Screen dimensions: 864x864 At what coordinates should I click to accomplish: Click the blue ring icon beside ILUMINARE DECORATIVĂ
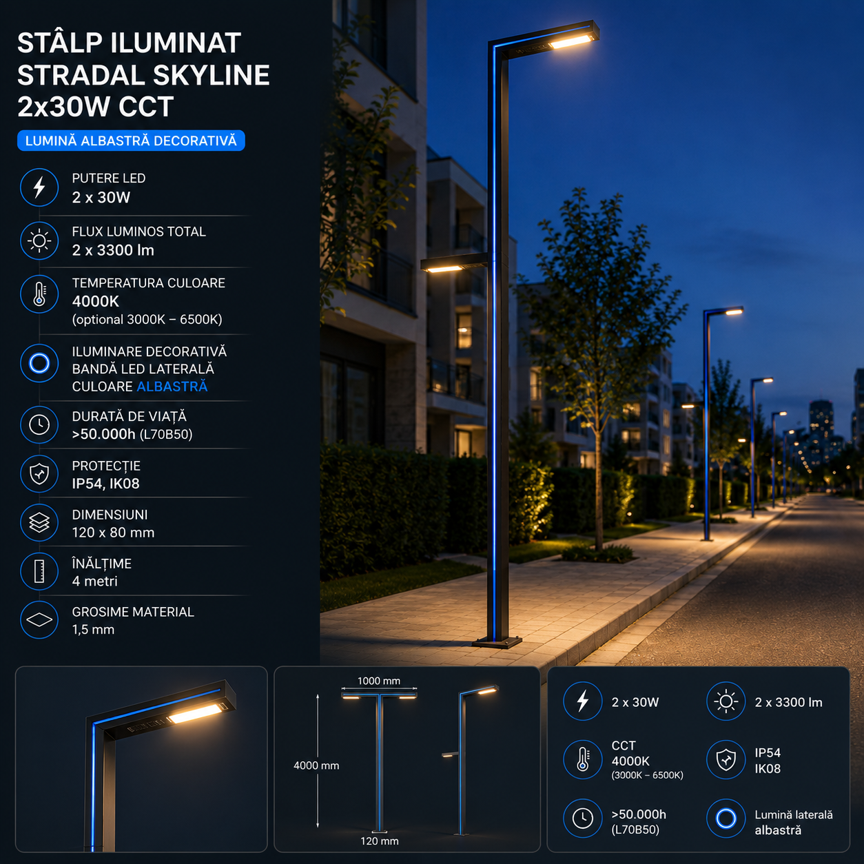pyautogui.click(x=39, y=363)
